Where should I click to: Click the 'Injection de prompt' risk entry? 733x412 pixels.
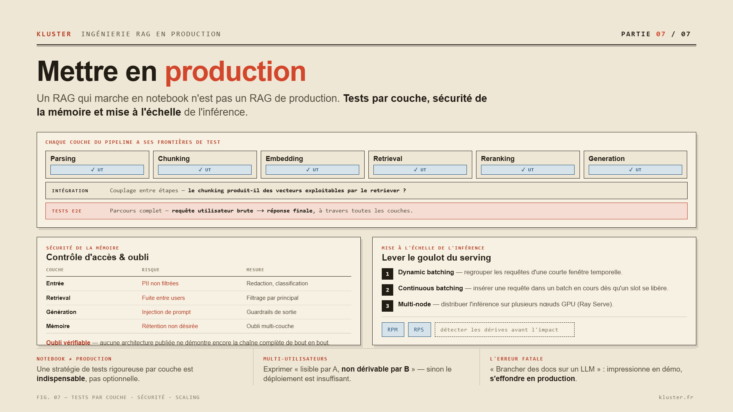pyautogui.click(x=166, y=312)
